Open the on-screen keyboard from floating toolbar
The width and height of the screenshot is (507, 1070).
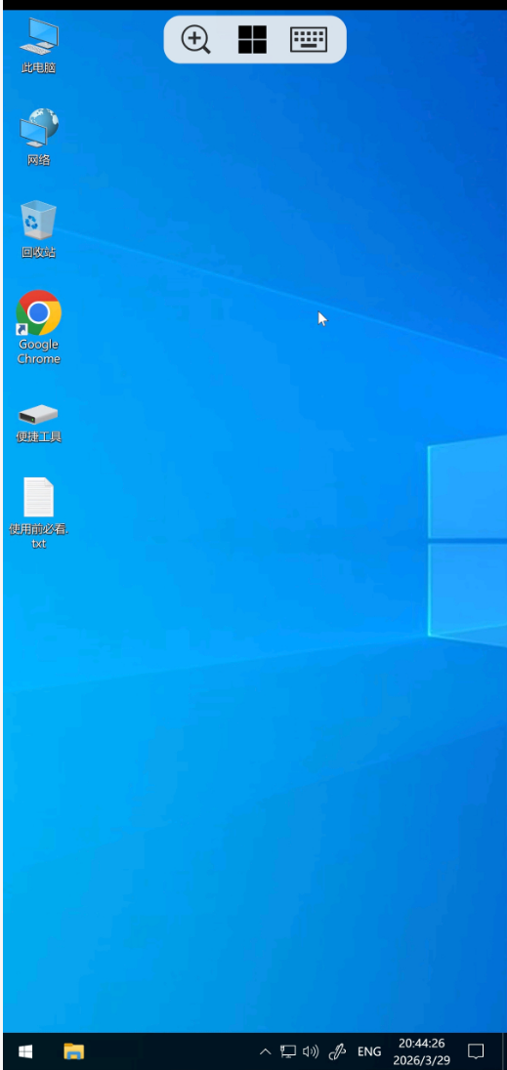point(309,40)
